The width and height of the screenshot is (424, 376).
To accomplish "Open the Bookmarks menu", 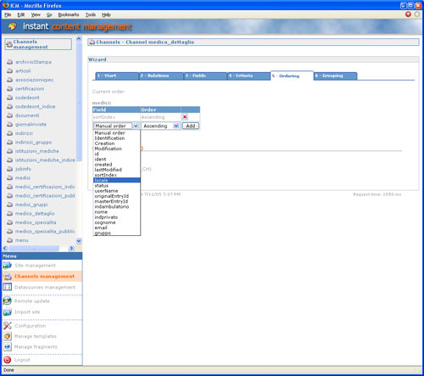I will point(69,14).
